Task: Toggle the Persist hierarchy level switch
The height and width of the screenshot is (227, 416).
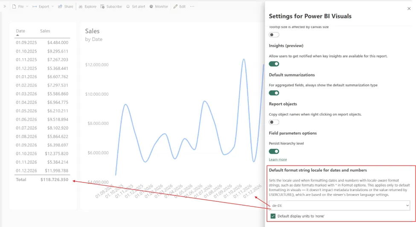Action: pos(274,151)
